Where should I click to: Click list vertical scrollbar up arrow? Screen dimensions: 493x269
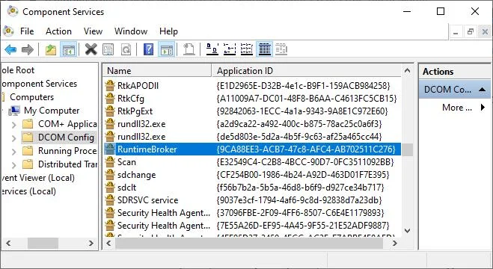(x=407, y=71)
